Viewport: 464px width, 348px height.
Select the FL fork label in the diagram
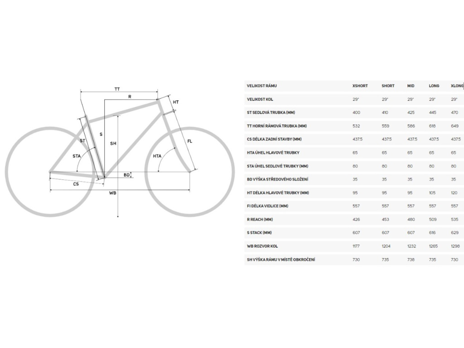pyautogui.click(x=189, y=142)
